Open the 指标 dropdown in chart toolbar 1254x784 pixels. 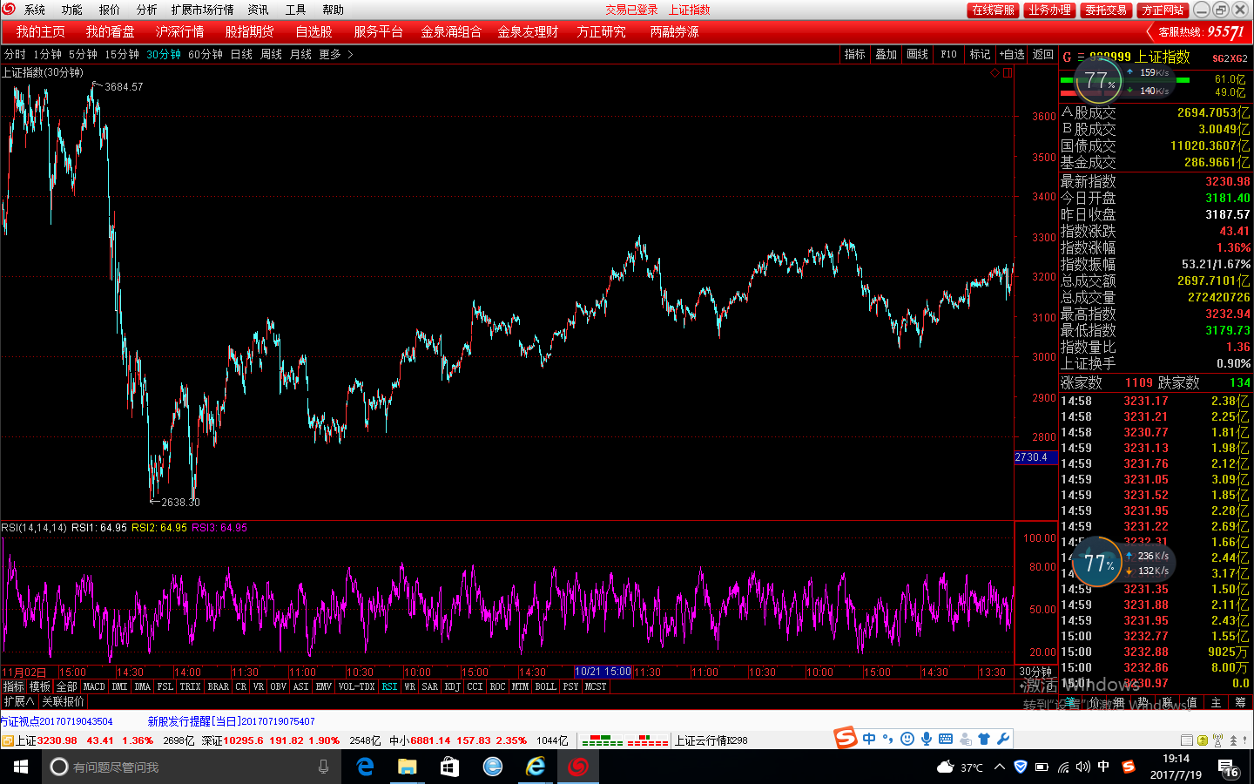(x=854, y=54)
